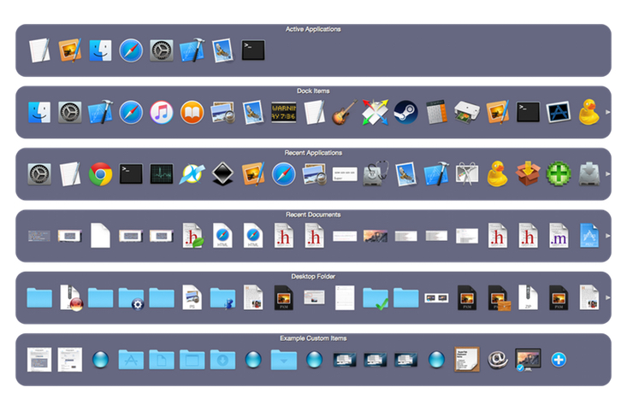Select Pixelmator in the Active Applications row
The height and width of the screenshot is (411, 627).
click(70, 50)
